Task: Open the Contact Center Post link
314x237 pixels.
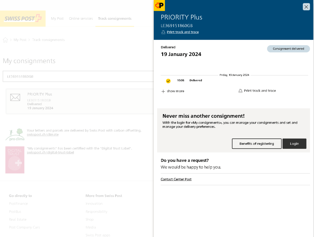Action: click(176, 179)
